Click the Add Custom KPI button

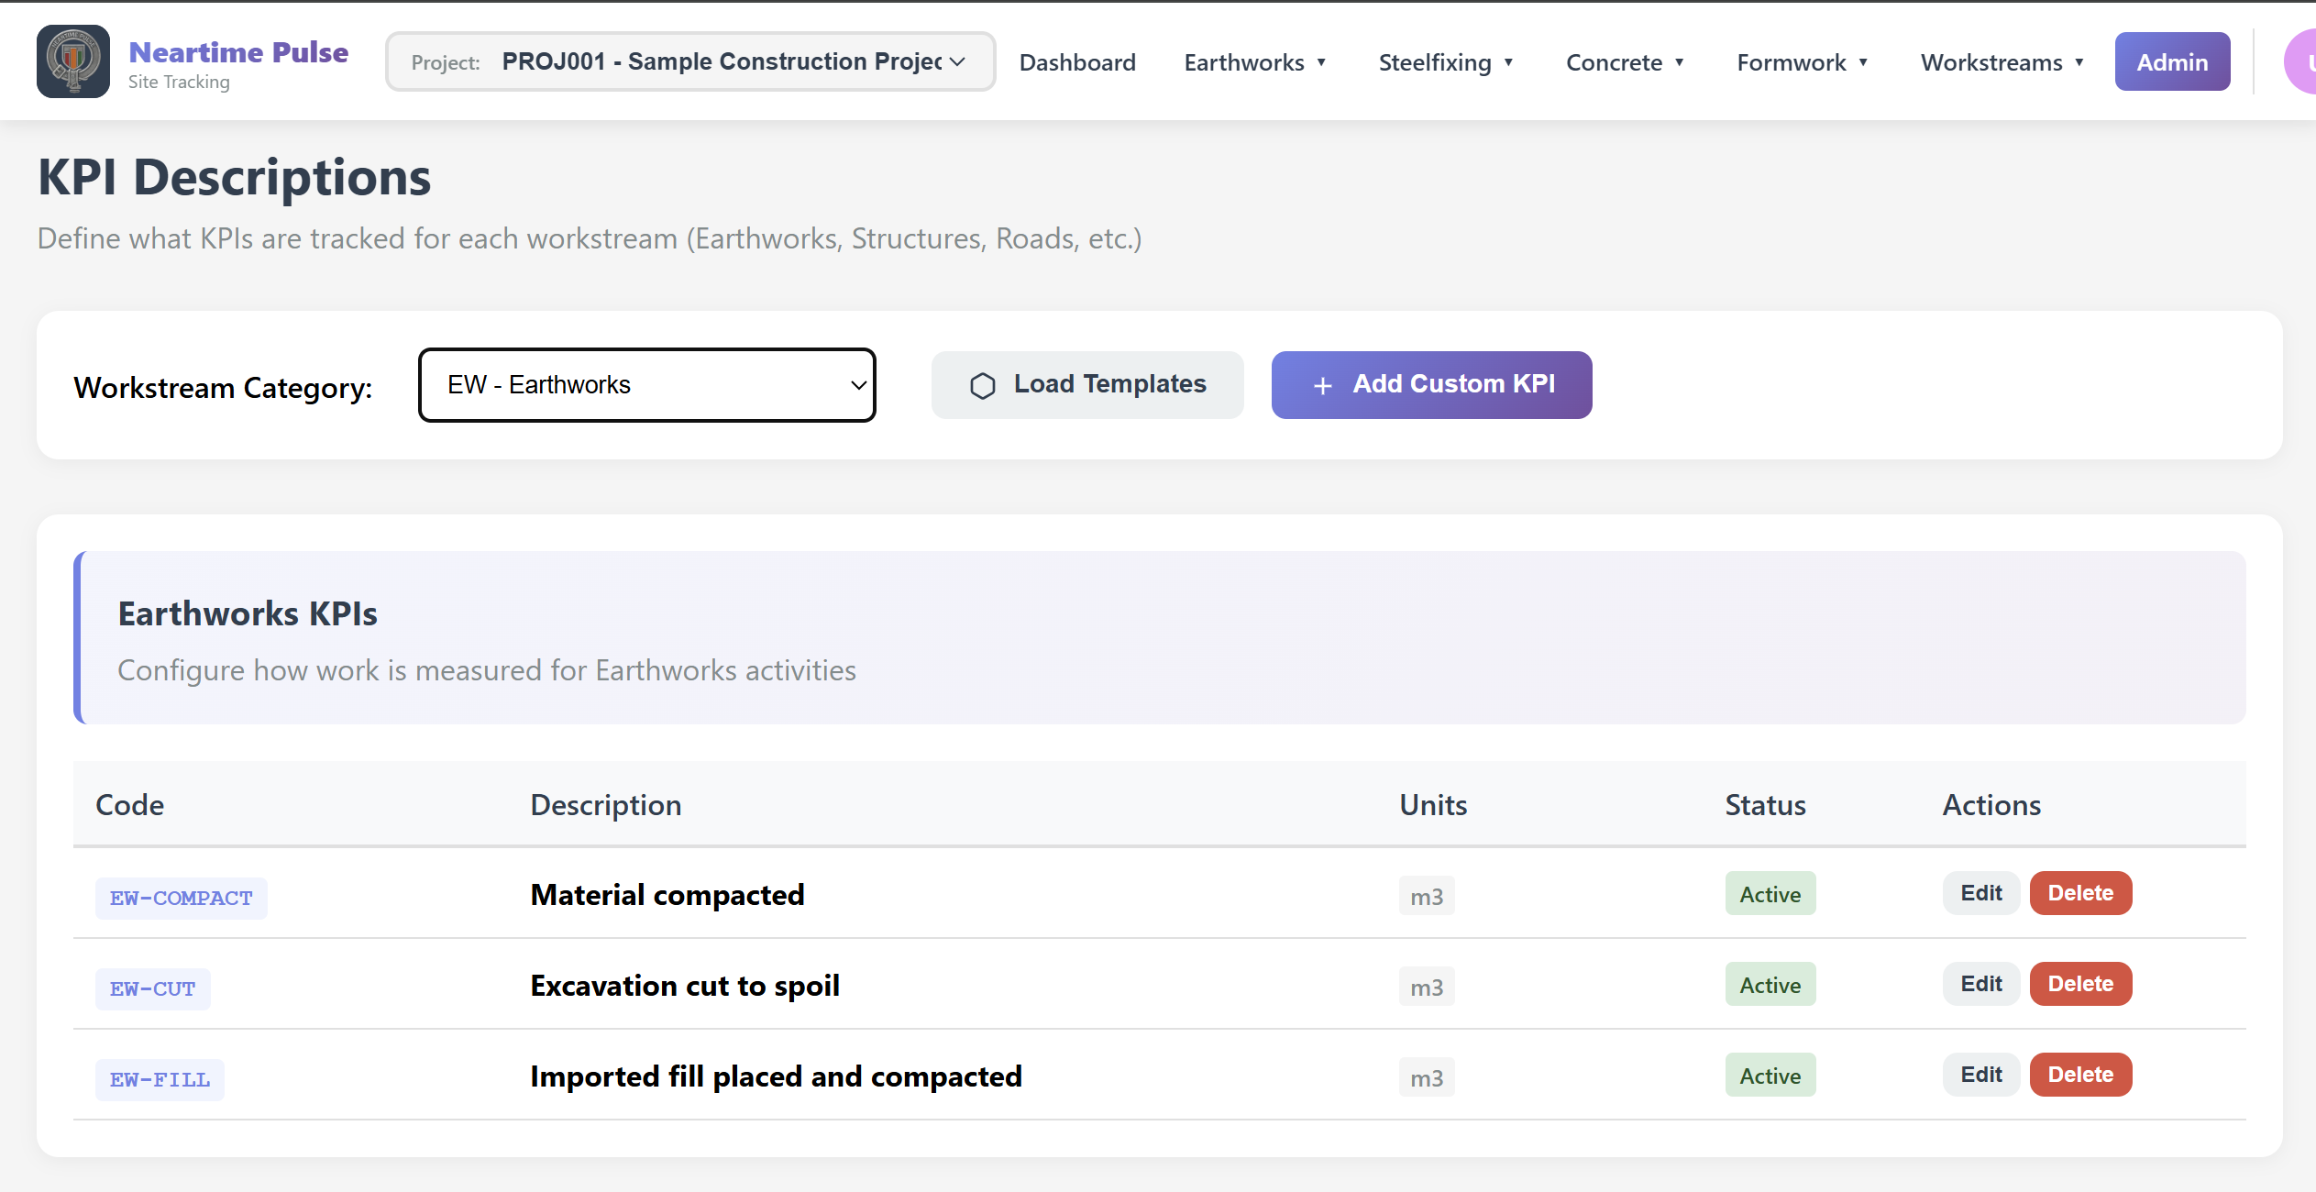1430,385
